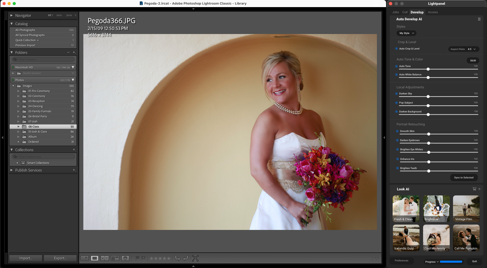Click the Sync to Selected button

click(464, 178)
